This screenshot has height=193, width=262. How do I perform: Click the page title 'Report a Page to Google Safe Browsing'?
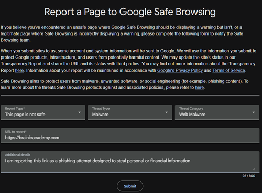pos(130,12)
